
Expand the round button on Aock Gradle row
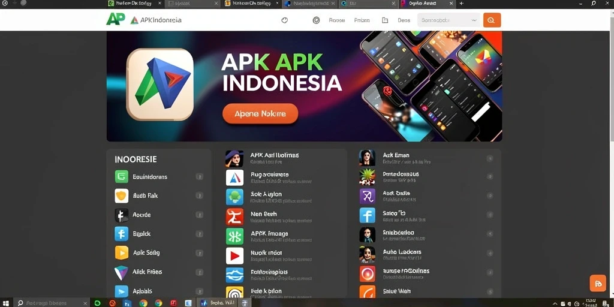click(x=489, y=196)
